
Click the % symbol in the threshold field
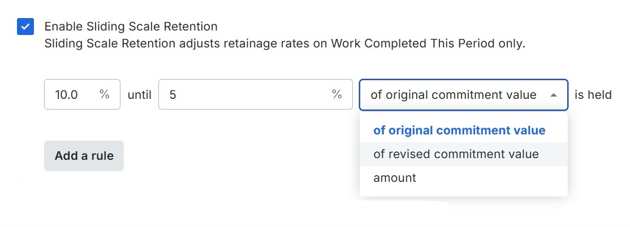(x=337, y=94)
